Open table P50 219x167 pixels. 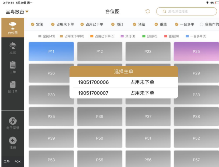point(100,138)
